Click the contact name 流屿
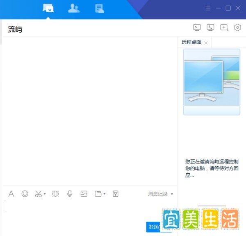Screen dimensions: 246x236 (15, 29)
